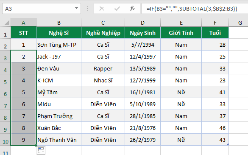
Task: Select row 7 header
Action: pos(5,104)
